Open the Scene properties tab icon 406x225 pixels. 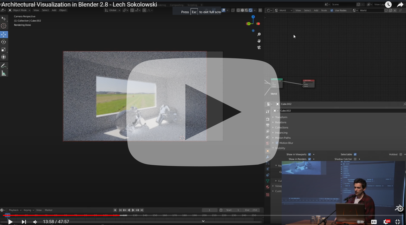click(268, 137)
